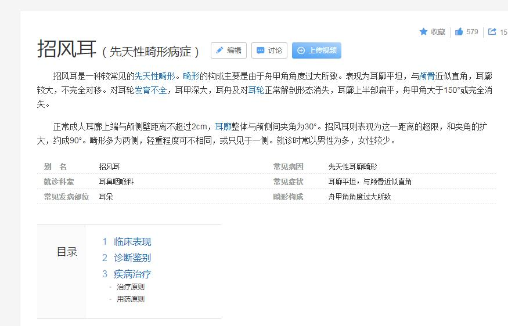Viewport: 508px width, 326px height.
Task: Open the 发育不全 link
Action: [150, 90]
